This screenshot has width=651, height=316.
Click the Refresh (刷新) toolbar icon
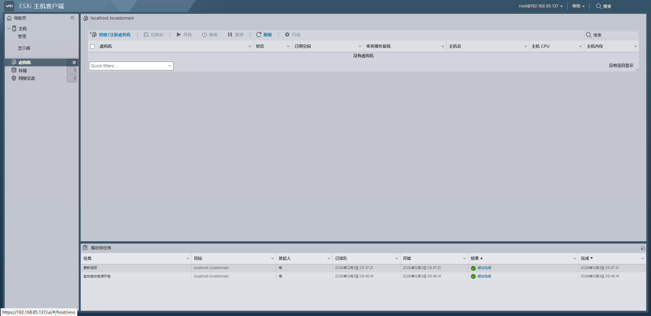258,34
